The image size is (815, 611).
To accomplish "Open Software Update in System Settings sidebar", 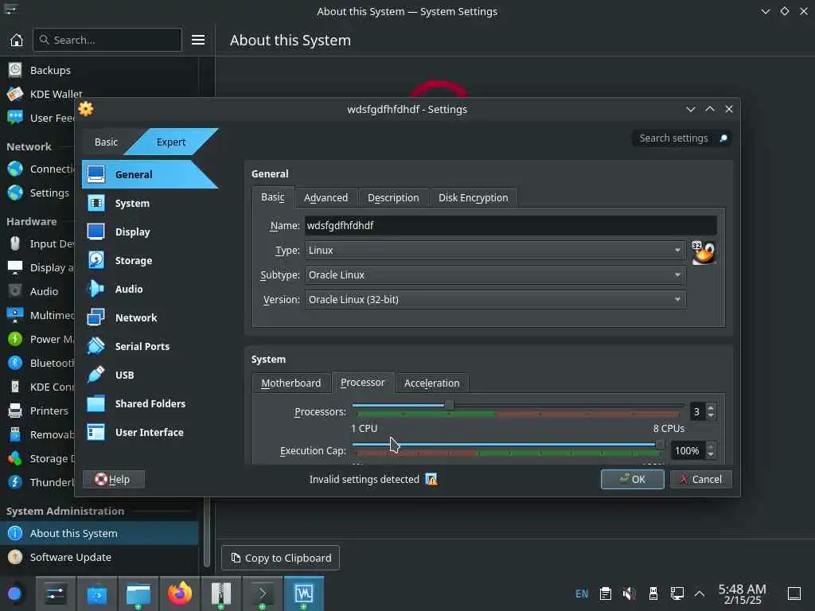I will 99,557.
